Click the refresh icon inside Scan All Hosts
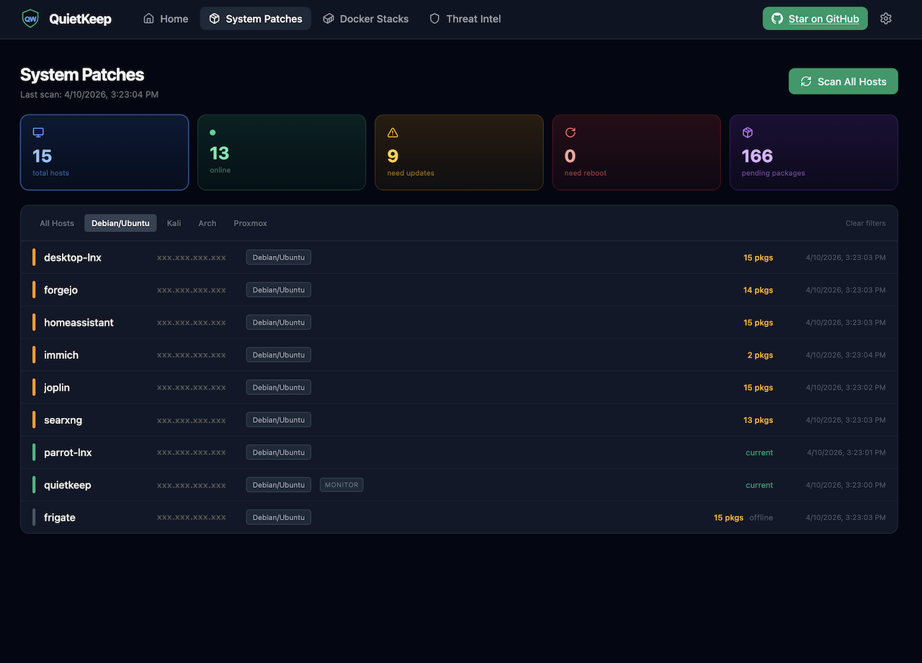Screen dimensions: 922x663 click(805, 81)
